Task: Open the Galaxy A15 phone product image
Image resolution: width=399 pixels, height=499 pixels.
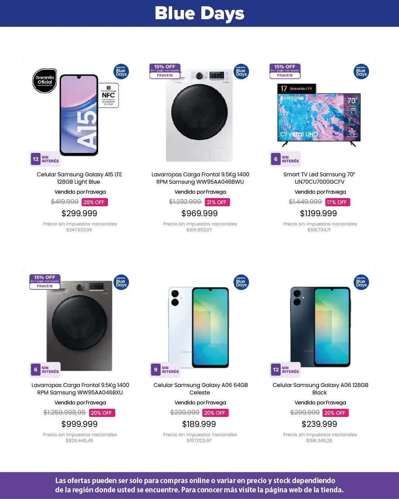Action: tap(79, 115)
